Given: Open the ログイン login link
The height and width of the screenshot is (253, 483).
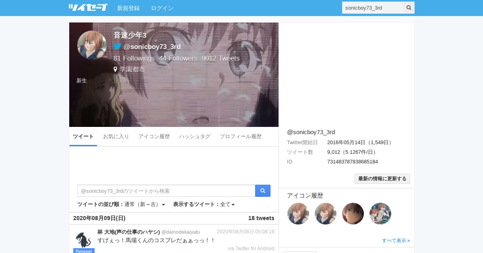Looking at the screenshot, I should [162, 8].
